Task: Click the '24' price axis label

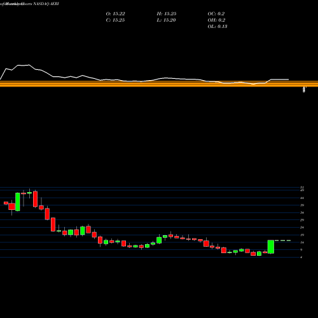Action: [x=302, y=228]
